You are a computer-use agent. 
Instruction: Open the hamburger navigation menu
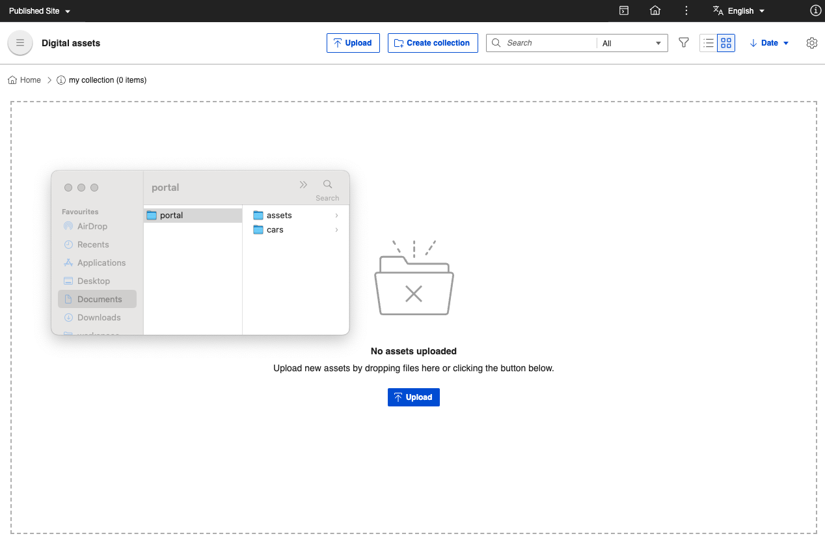coord(20,43)
